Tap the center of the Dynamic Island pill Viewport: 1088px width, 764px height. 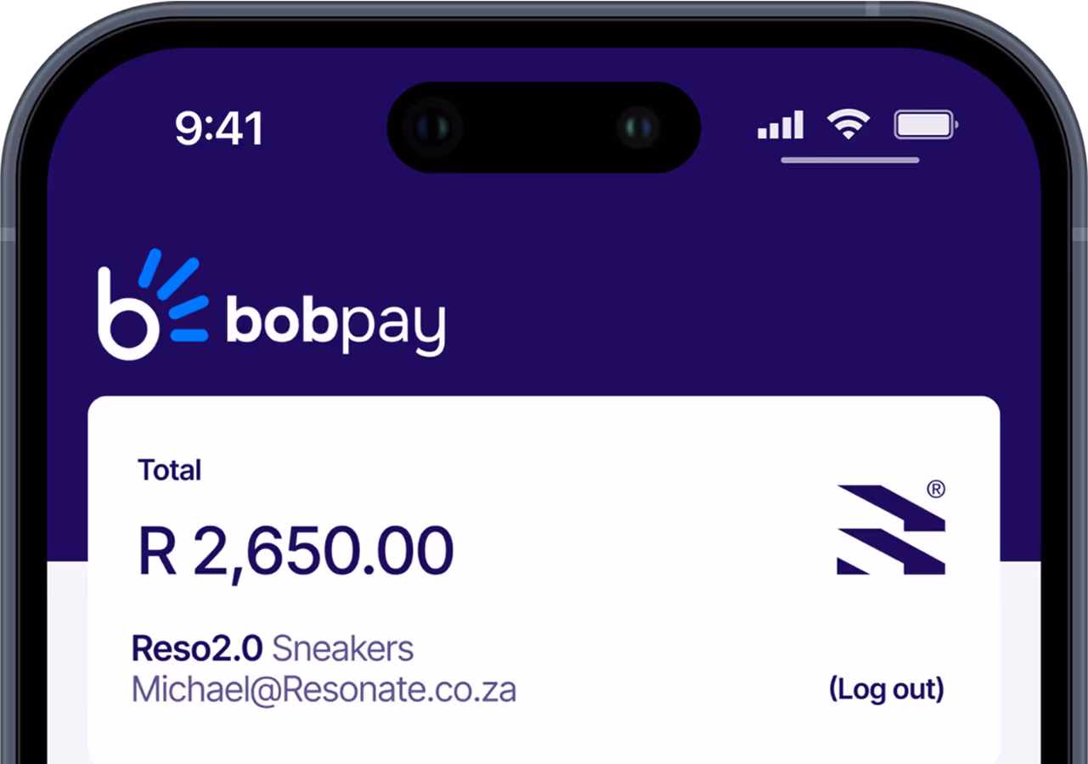tap(544, 127)
